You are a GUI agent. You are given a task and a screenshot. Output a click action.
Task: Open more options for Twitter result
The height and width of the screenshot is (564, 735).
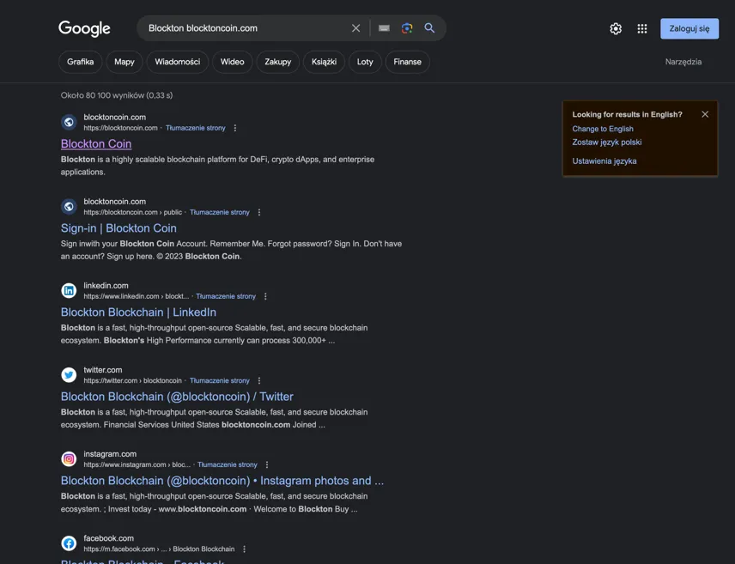click(x=258, y=380)
